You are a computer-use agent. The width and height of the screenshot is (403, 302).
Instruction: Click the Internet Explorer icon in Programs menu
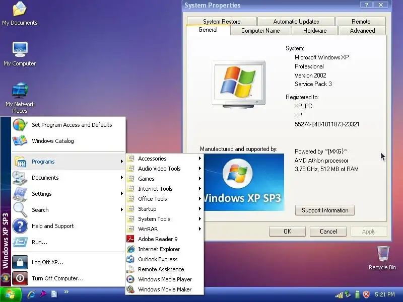coord(130,249)
